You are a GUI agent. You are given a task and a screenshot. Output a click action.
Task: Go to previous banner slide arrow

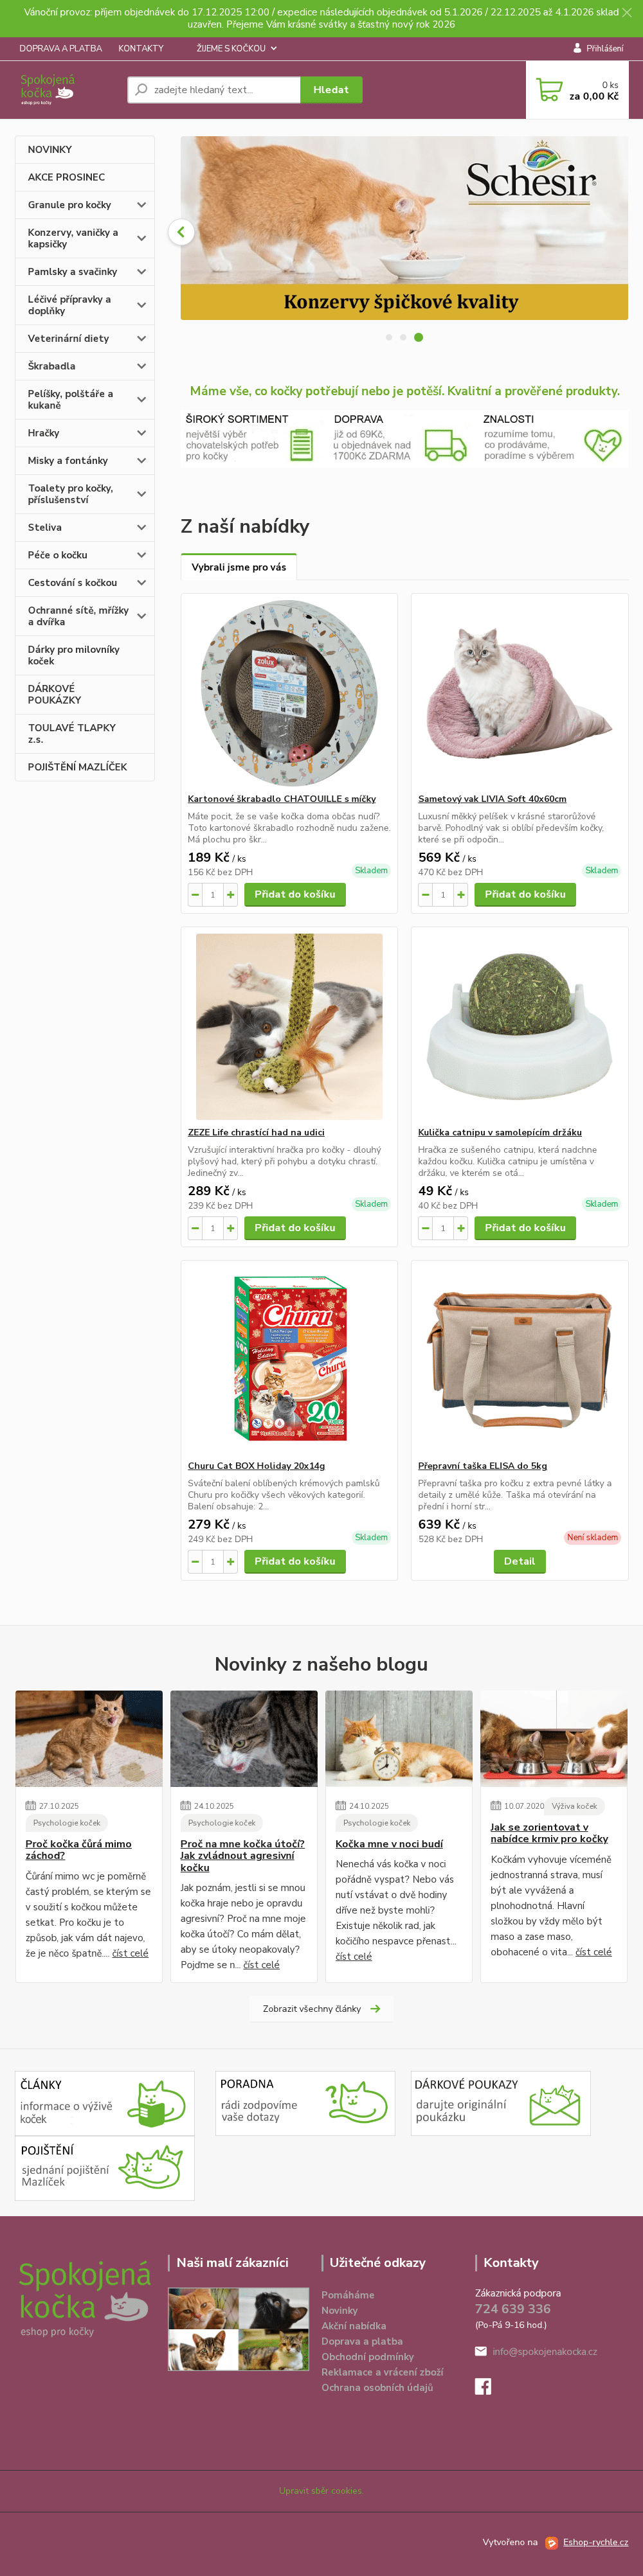coord(181,232)
